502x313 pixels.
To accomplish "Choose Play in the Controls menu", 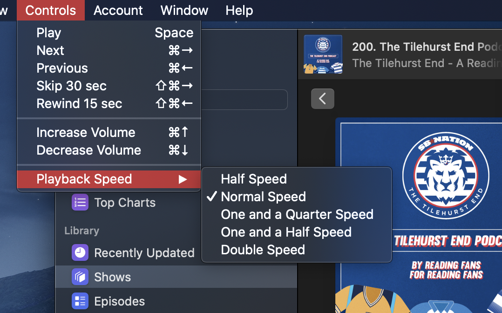I will [x=109, y=33].
